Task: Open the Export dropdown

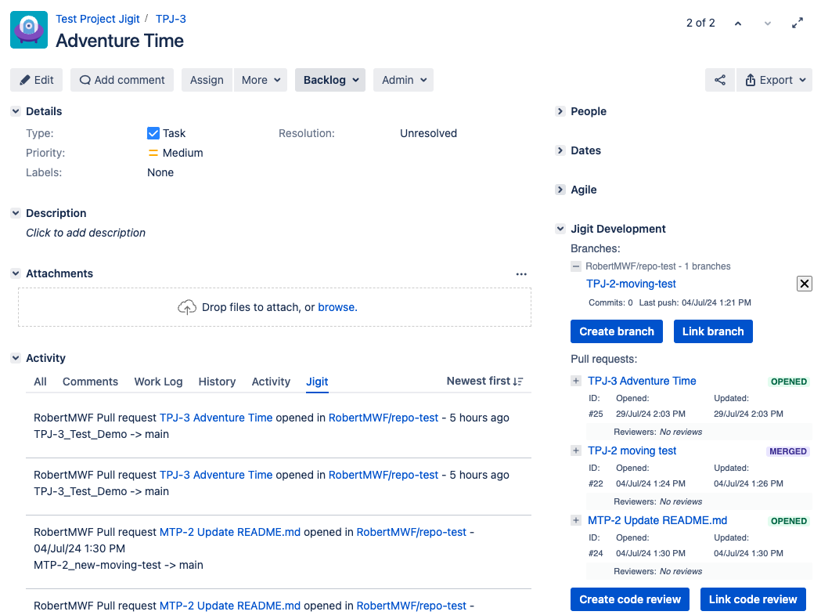Action: (774, 80)
